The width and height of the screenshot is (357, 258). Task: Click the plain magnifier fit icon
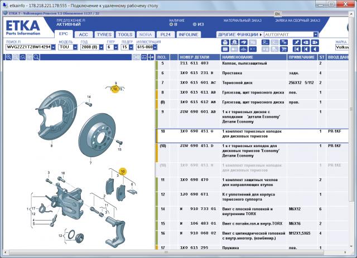point(36,57)
